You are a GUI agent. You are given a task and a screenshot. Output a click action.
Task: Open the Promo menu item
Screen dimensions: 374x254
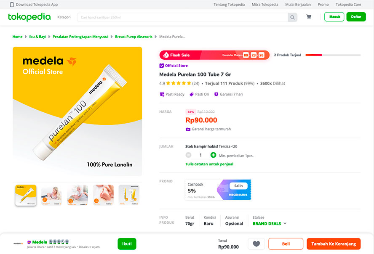pos(323,5)
